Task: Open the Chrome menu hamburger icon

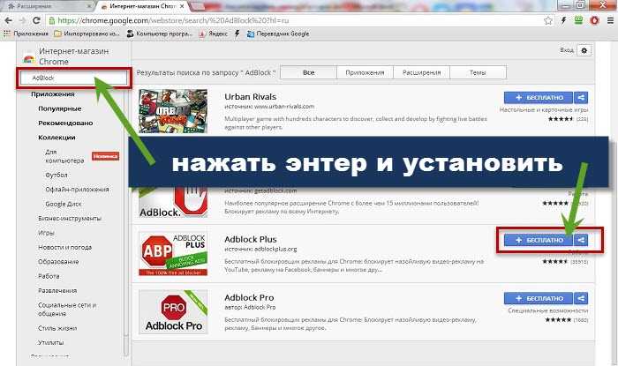Action: pos(605,19)
